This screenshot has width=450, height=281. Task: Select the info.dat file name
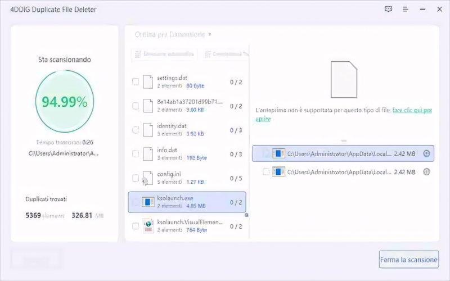(166, 150)
